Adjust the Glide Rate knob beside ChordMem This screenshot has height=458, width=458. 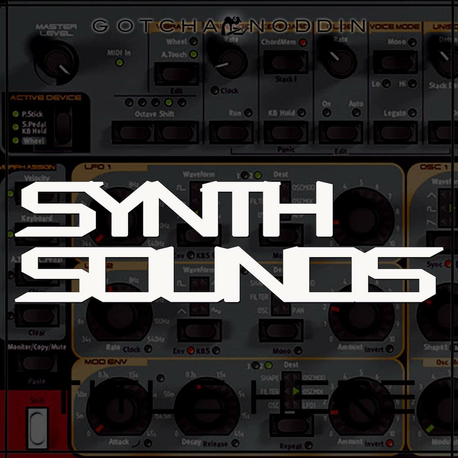pos(340,62)
